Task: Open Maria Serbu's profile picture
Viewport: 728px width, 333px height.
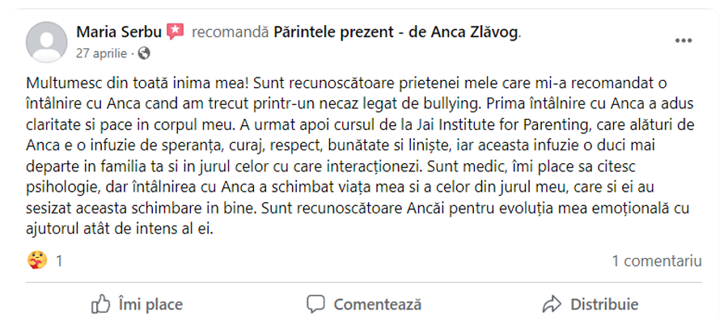Action: [x=47, y=41]
